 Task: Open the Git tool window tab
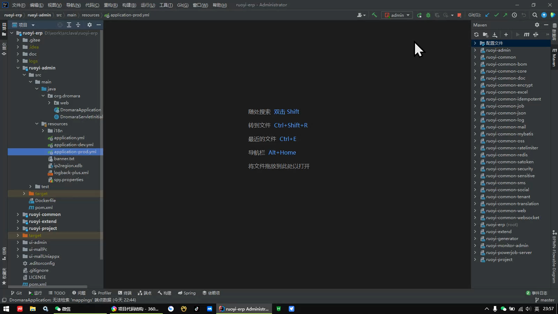coord(16,293)
